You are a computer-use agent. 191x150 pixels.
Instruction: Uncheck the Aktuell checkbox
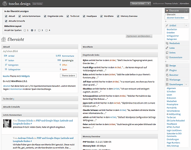pos(6,16)
